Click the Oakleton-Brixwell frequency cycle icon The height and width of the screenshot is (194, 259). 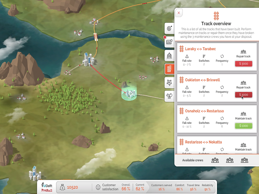[x=222, y=87]
